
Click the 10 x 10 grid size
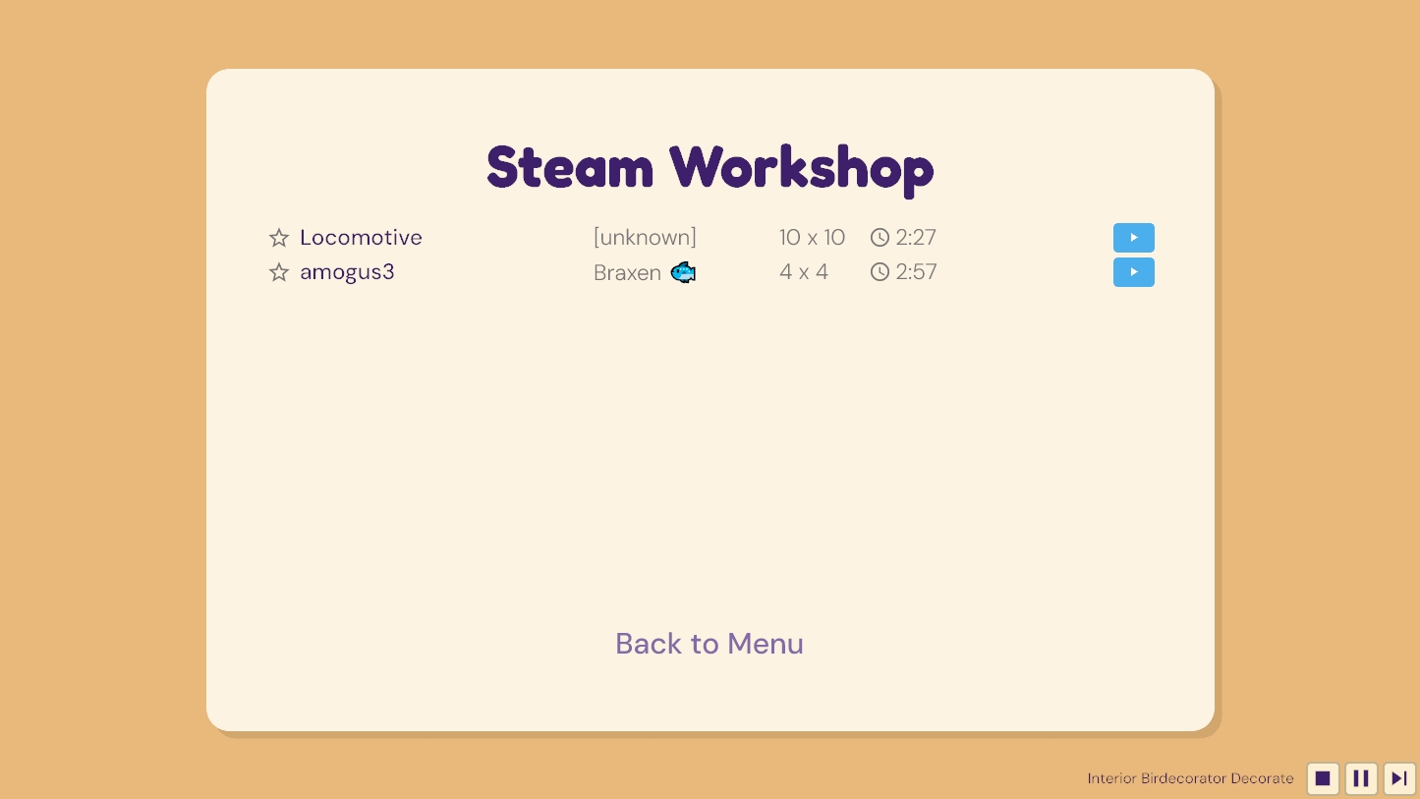(812, 238)
